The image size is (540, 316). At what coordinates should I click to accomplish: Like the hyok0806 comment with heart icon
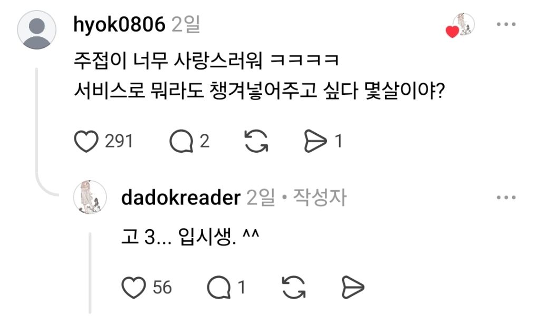click(x=86, y=141)
